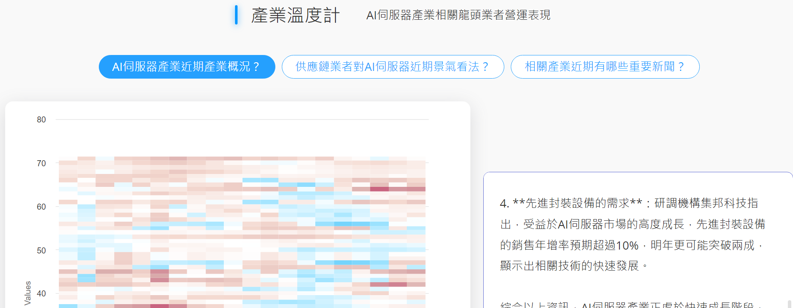Screen dimensions: 793x308
Task: Pick the y-axis label 50
Action: [41, 250]
